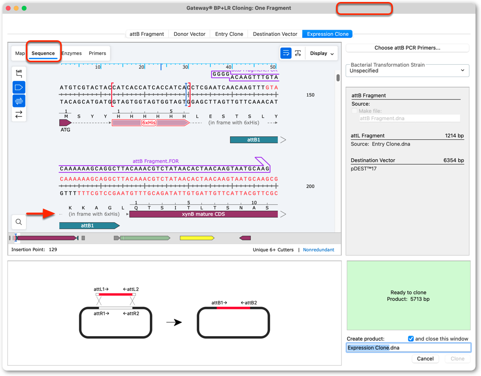
Task: Open the Enzymes view tab
Action: pyautogui.click(x=72, y=53)
